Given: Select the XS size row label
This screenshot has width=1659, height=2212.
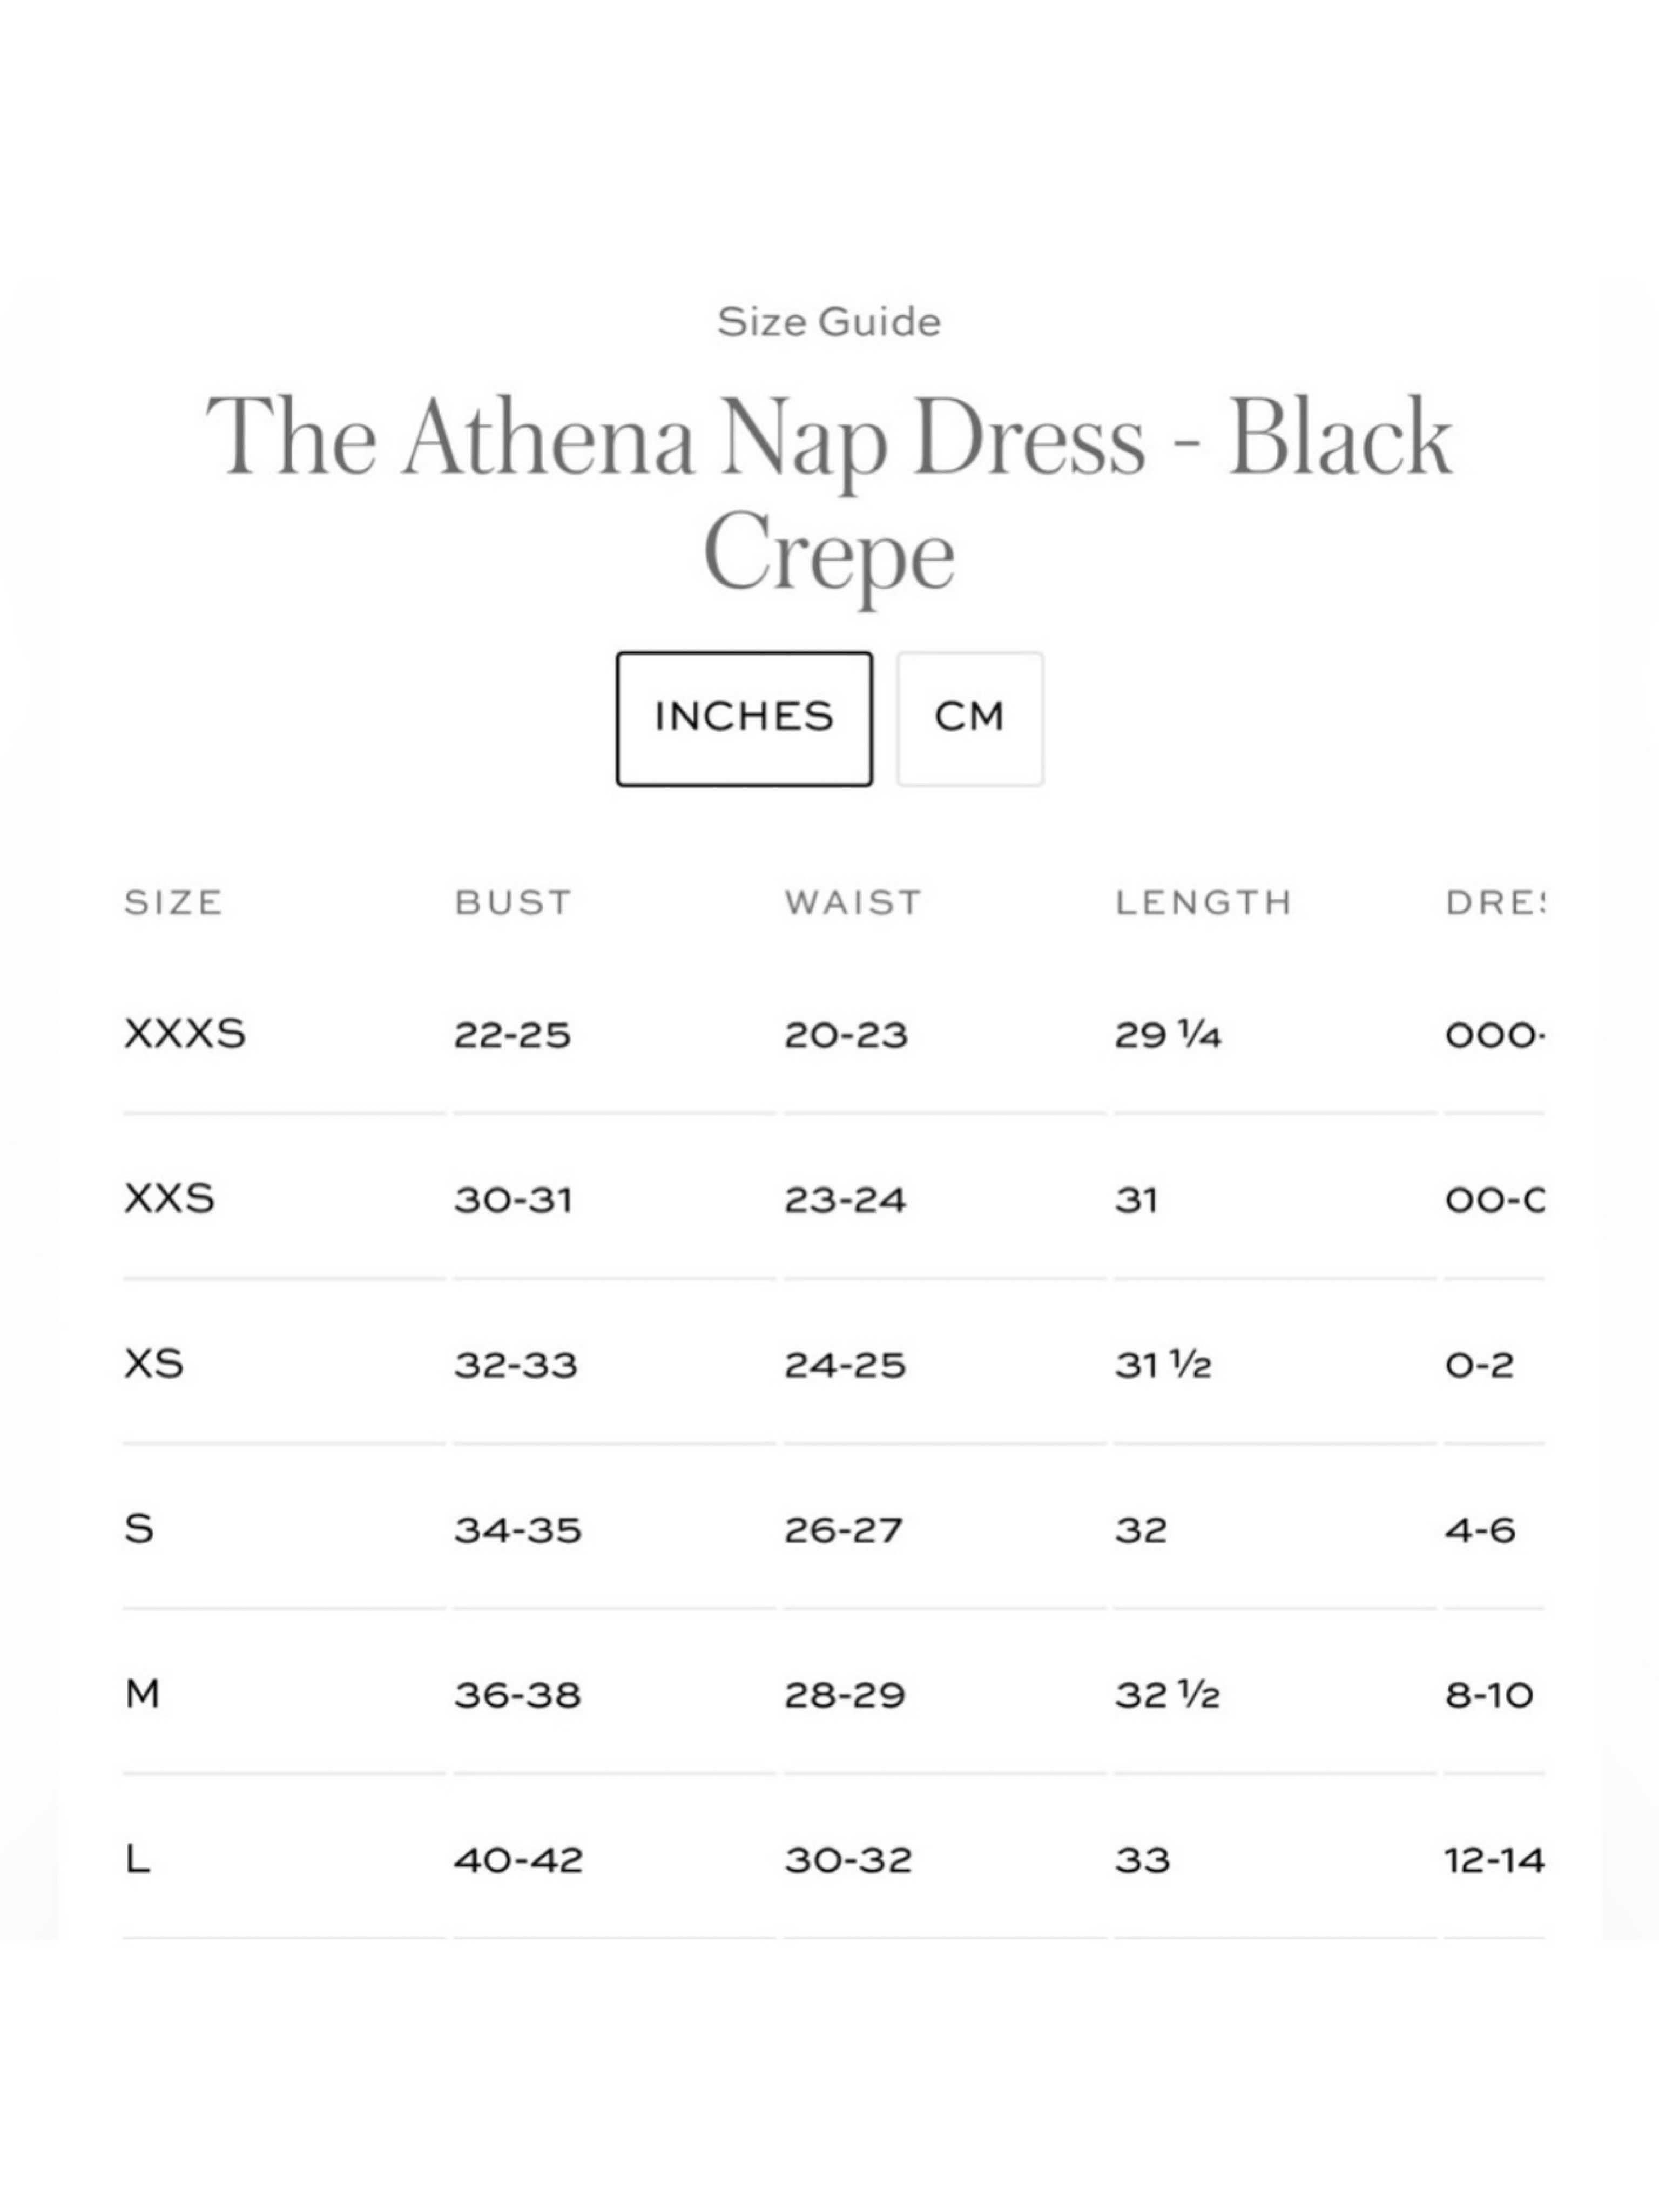Looking at the screenshot, I should (154, 1363).
